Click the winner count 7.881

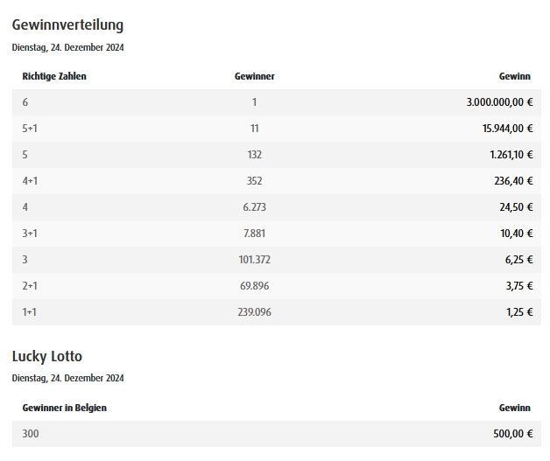pyautogui.click(x=254, y=234)
